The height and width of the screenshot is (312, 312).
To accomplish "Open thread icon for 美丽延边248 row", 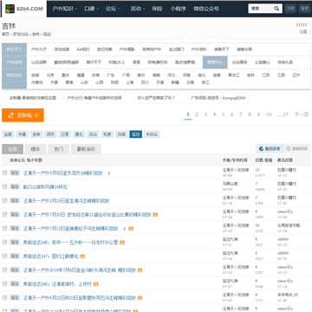I will coord(4,243).
